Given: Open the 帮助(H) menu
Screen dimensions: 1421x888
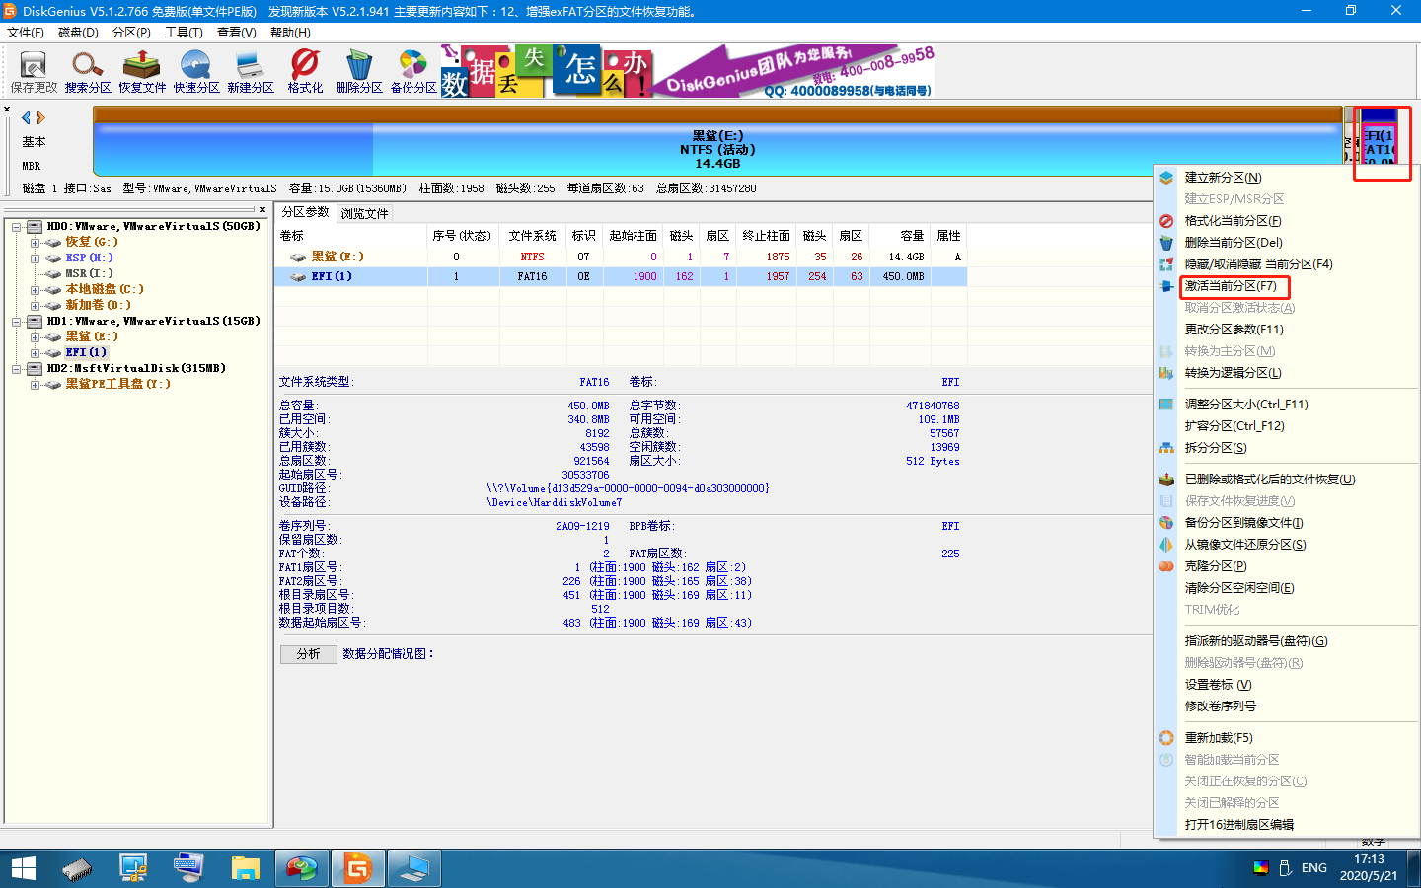Looking at the screenshot, I should click(290, 33).
